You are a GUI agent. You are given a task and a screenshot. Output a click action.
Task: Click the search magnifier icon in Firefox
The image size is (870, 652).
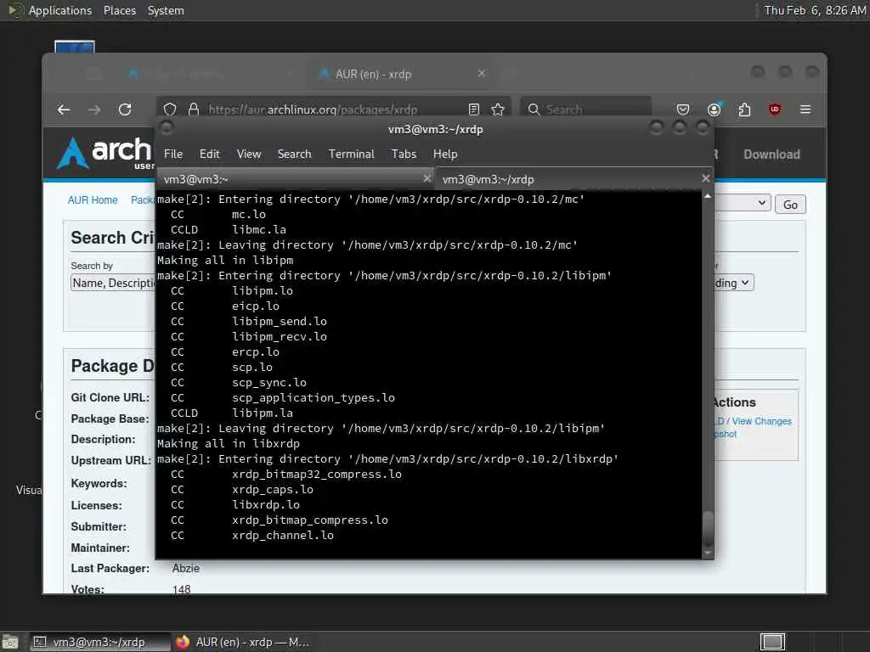tap(534, 110)
